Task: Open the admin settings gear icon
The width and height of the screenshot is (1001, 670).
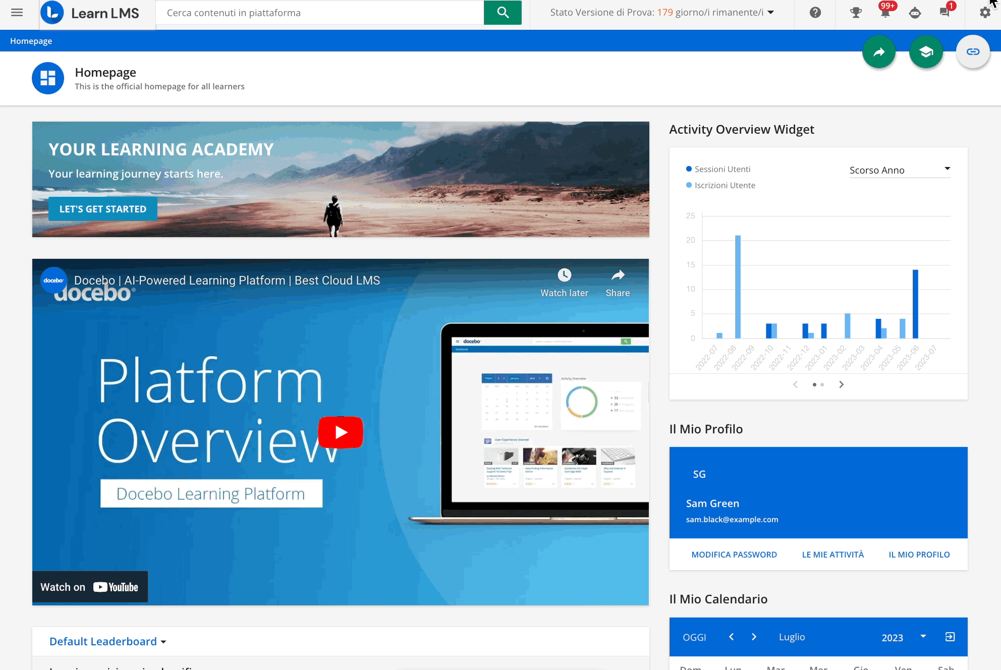Action: tap(985, 13)
